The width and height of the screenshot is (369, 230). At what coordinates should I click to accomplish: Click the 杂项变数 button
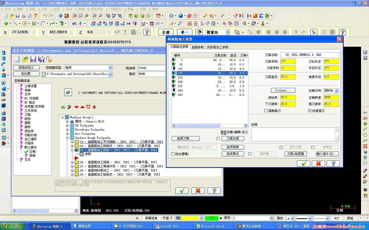pos(233,147)
